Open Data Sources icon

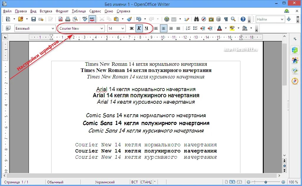coord(218,19)
